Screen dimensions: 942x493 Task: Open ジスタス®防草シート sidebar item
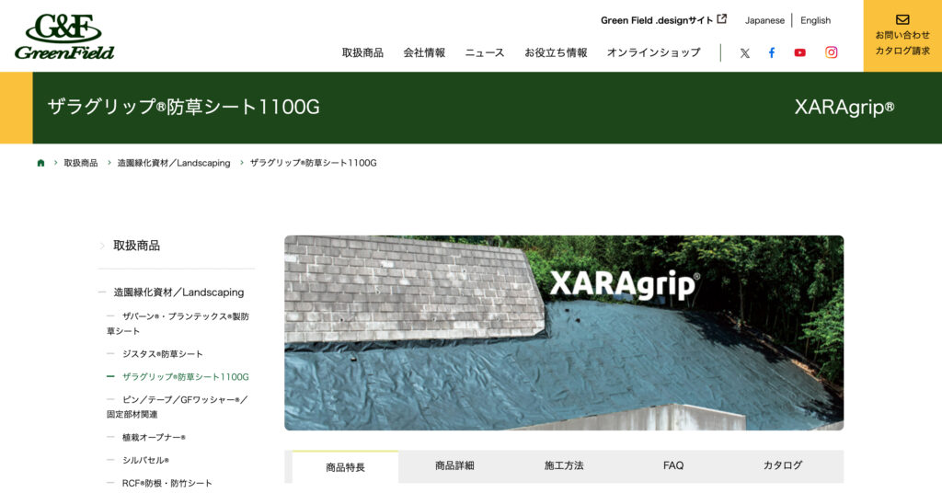[x=162, y=354]
